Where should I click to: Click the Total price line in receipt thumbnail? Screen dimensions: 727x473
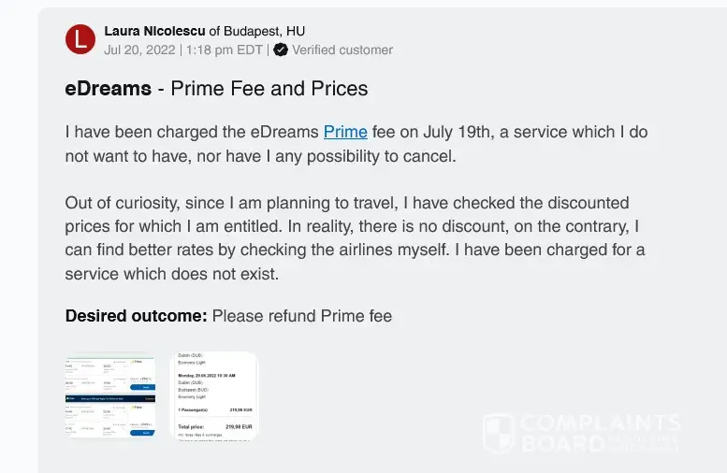tap(213, 425)
